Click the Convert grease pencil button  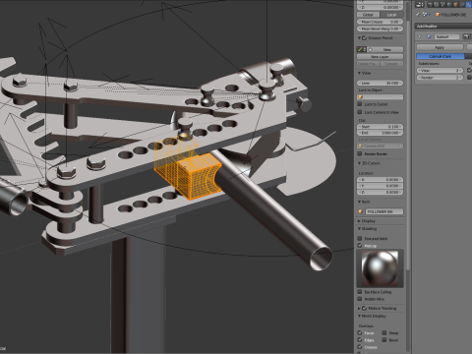[x=391, y=64]
